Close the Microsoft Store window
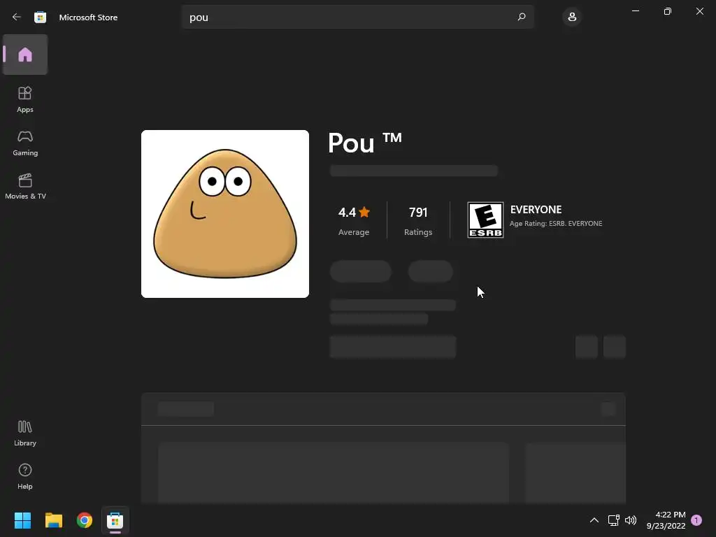The image size is (716, 537). click(x=699, y=11)
